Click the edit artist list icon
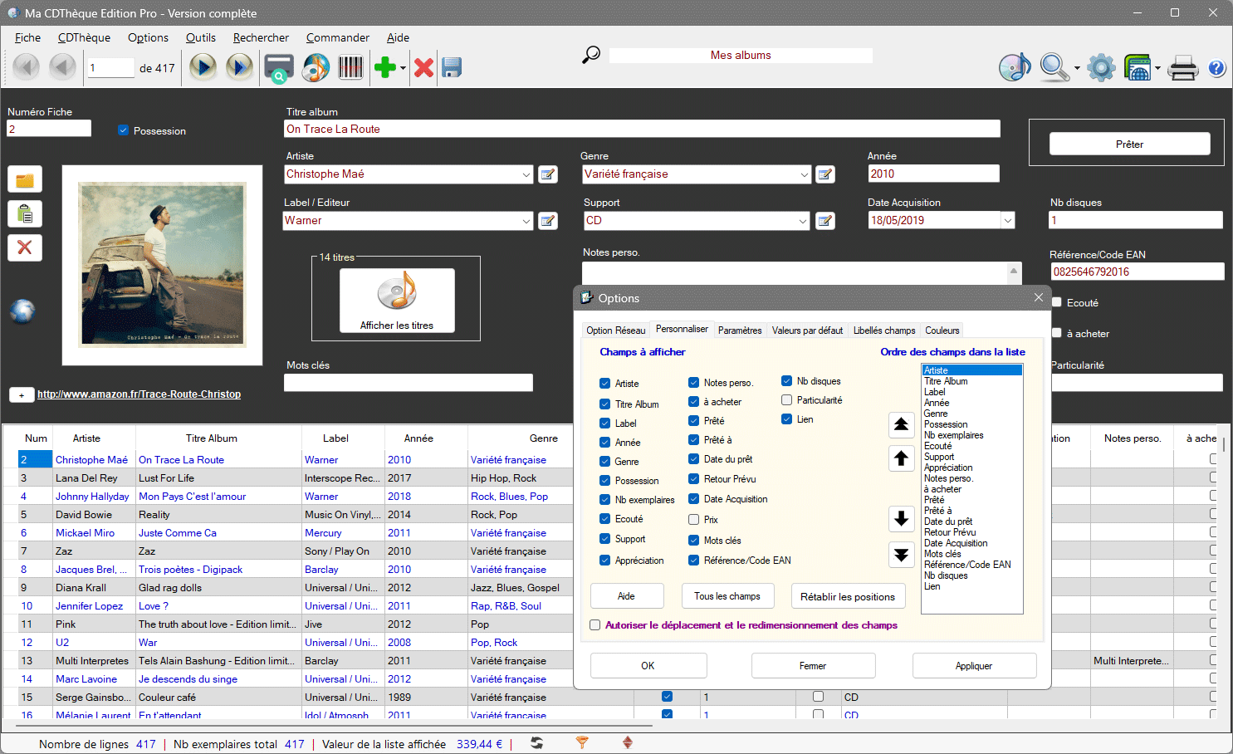1233x754 pixels. (547, 174)
